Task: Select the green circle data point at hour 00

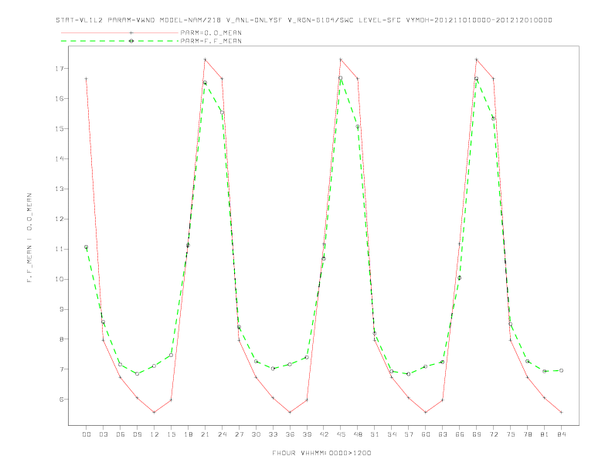Action: (87, 247)
